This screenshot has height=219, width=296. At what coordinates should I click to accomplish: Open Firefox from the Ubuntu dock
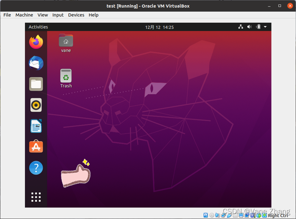click(36, 42)
